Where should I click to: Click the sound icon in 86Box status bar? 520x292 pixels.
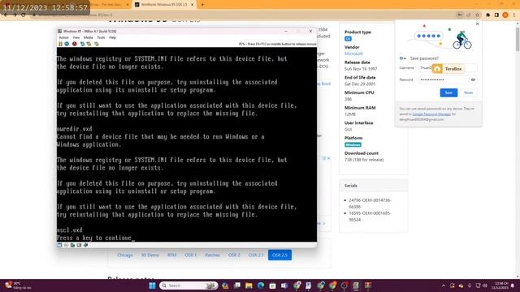click(x=86, y=245)
